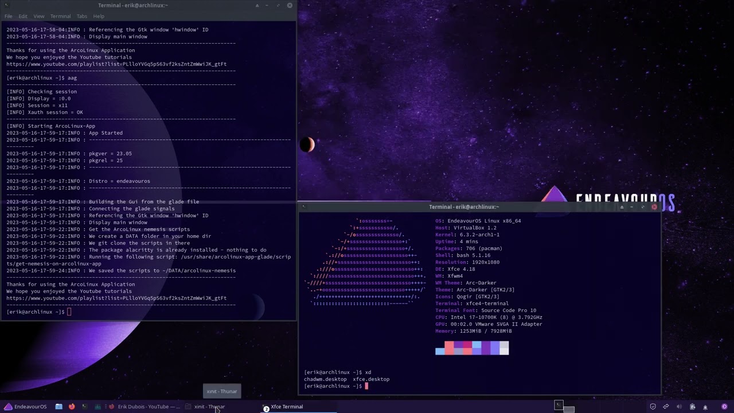This screenshot has width=734, height=413.
Task: Click the 'Building the Gui from the glade file' line
Action: point(103,202)
